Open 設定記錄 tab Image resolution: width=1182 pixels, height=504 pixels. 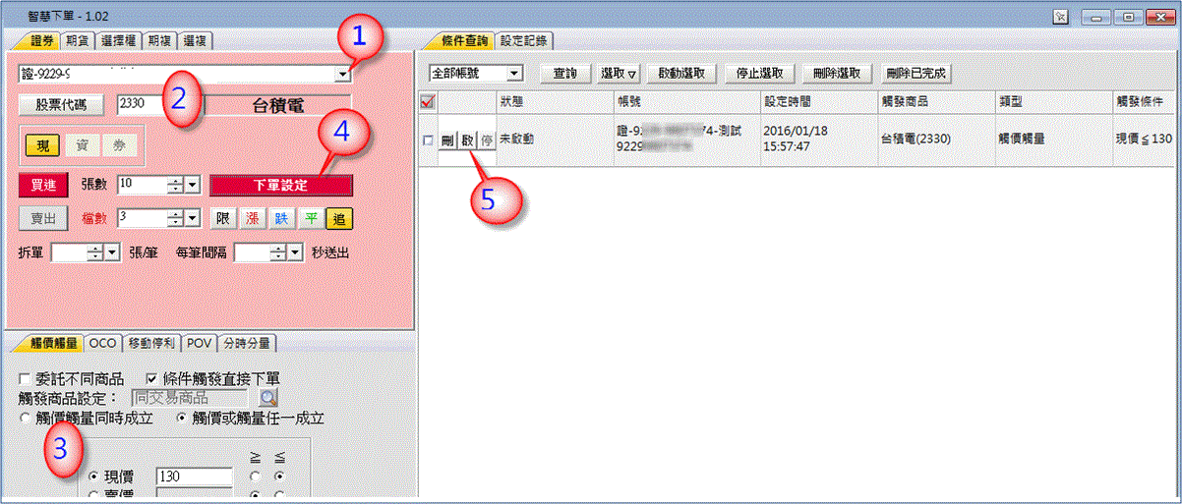click(x=523, y=40)
